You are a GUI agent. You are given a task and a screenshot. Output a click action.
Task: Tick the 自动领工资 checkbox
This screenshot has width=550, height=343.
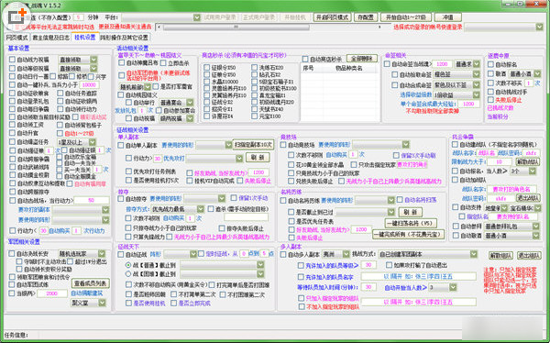(12, 125)
